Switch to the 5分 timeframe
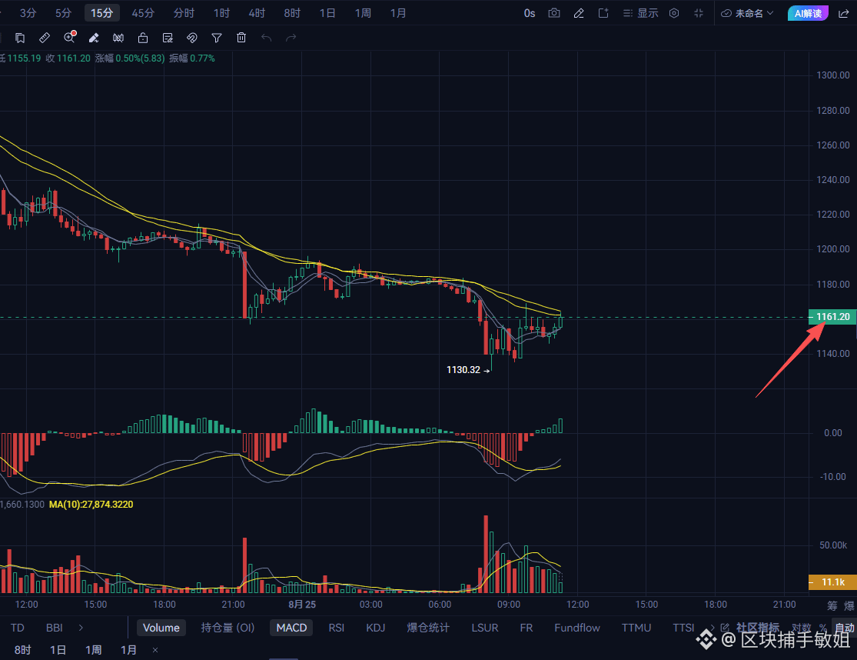This screenshot has width=857, height=660. tap(63, 13)
